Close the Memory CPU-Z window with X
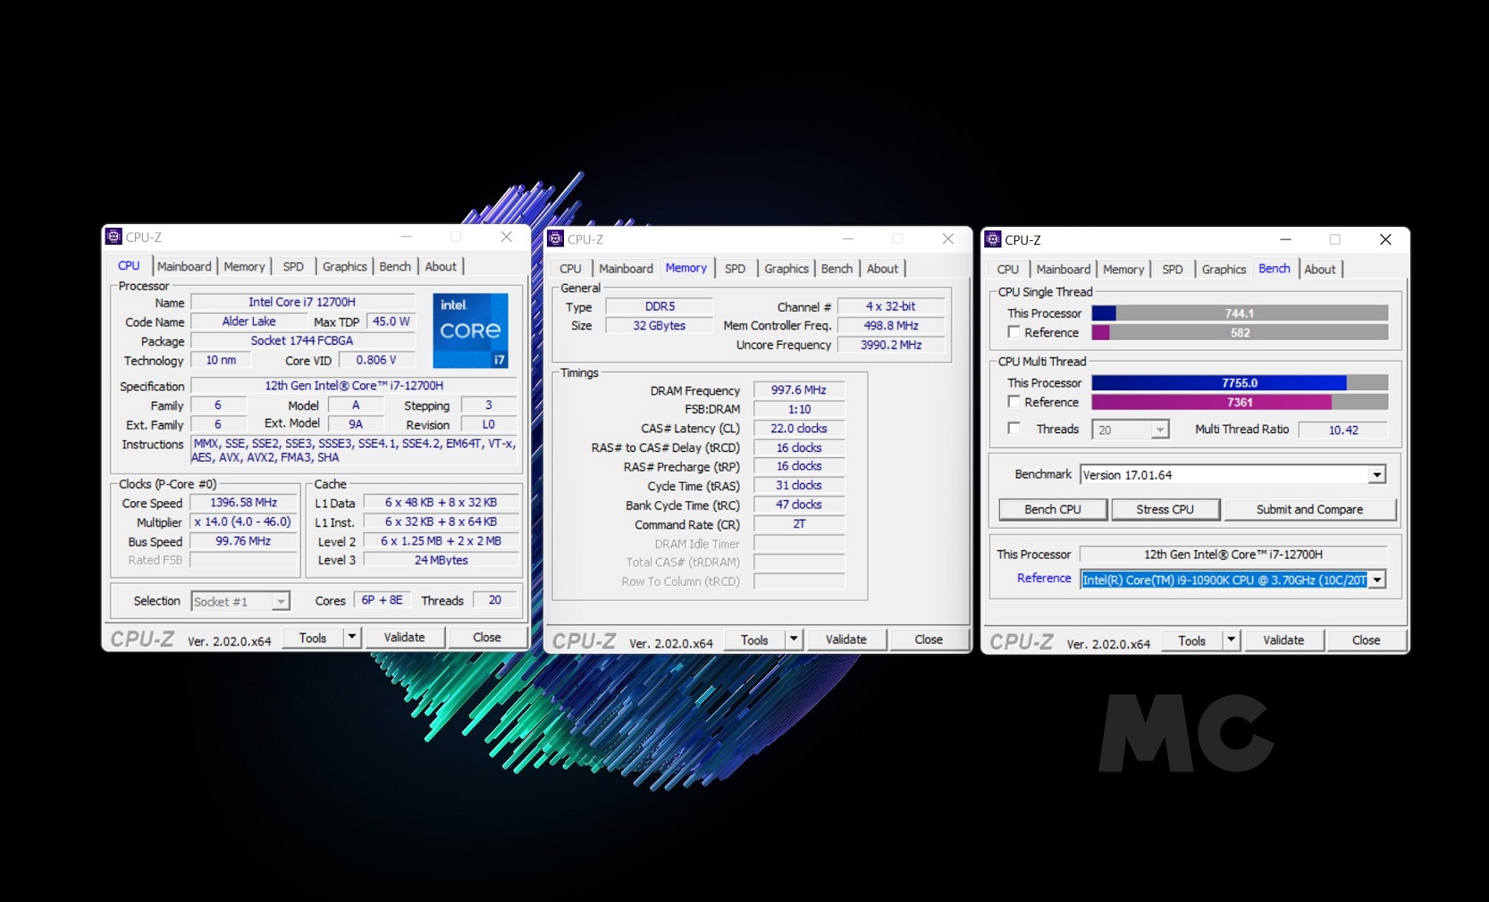 (947, 238)
